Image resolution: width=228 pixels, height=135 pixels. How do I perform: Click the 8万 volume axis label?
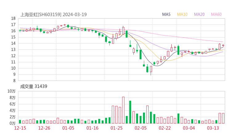[13, 98]
